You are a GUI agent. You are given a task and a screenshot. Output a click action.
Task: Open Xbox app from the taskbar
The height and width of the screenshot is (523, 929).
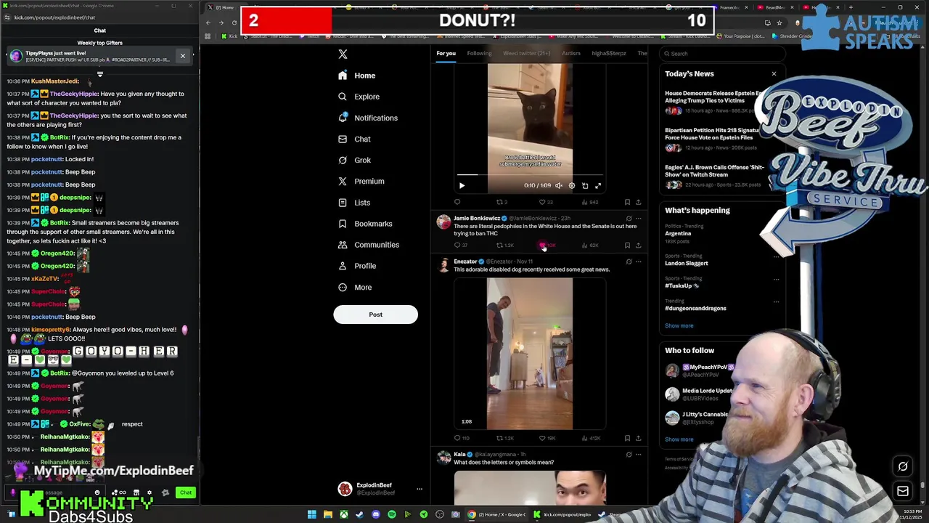click(x=343, y=515)
